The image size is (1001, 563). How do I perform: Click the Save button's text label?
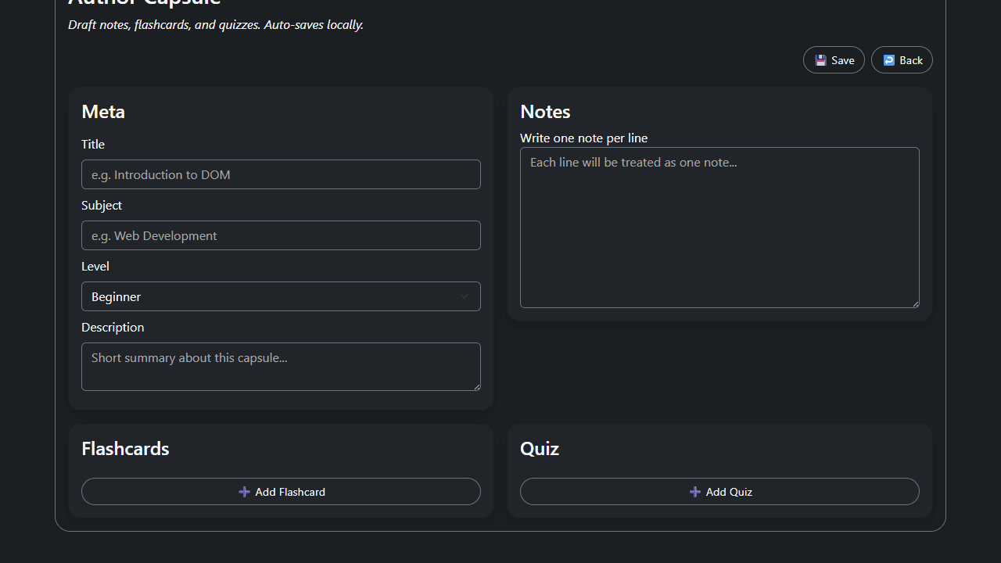point(843,60)
